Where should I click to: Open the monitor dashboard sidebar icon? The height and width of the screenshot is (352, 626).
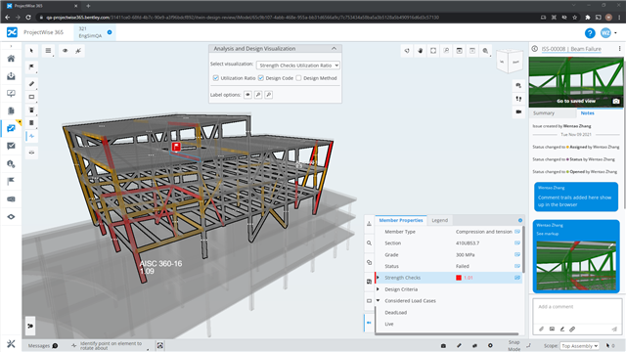pos(11,94)
